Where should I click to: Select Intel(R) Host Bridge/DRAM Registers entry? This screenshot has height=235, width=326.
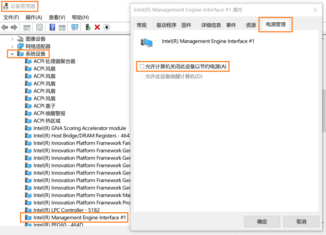(82, 136)
